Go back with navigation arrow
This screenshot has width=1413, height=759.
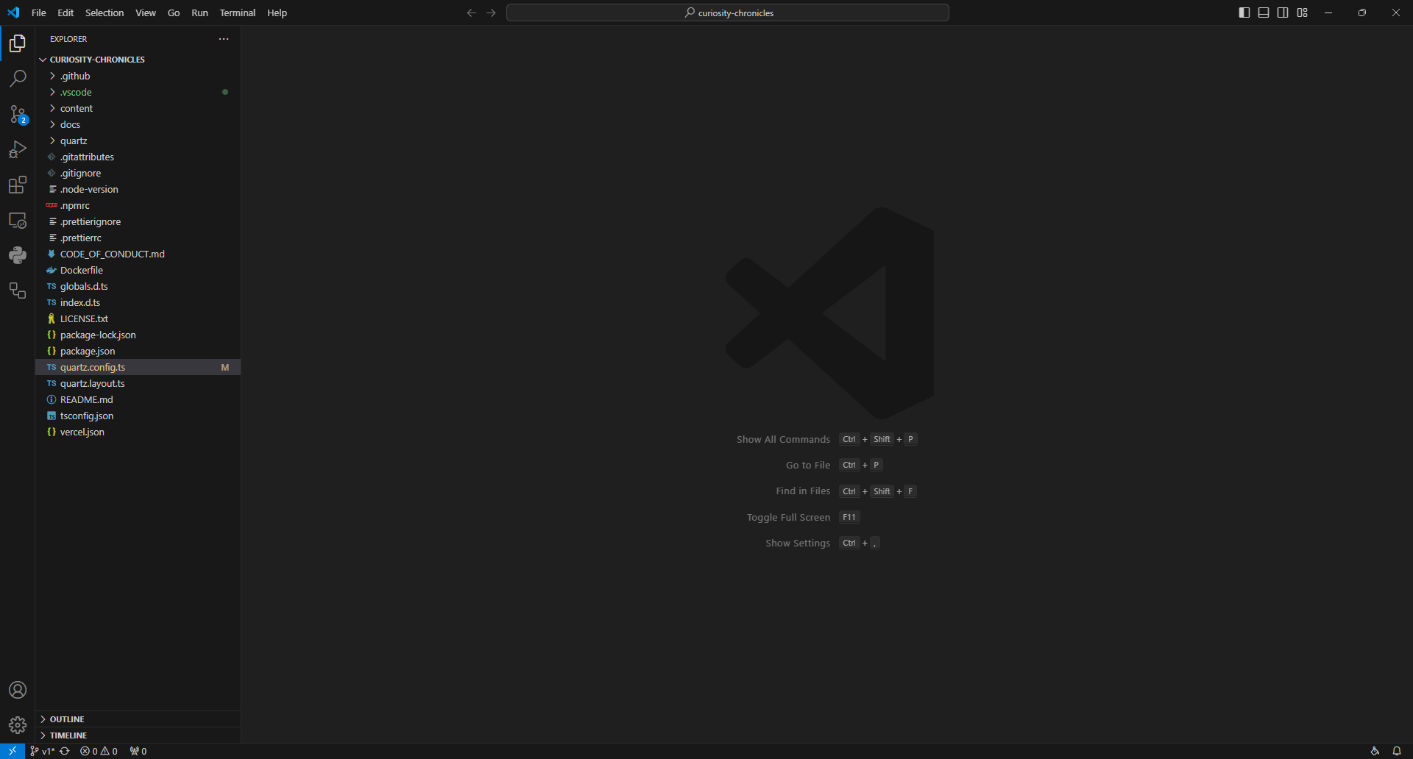pyautogui.click(x=472, y=13)
